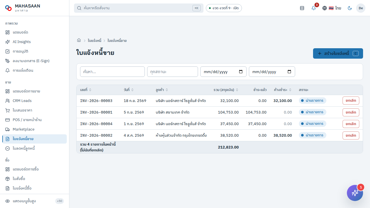Open ใบสั่งซื้อ purchase orders in sidebar
Image resolution: width=370 pixels, height=208 pixels.
tap(35, 179)
